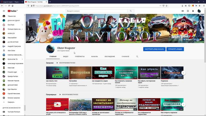Click the YouTube search input field
The image size is (206, 116).
click(x=97, y=11)
